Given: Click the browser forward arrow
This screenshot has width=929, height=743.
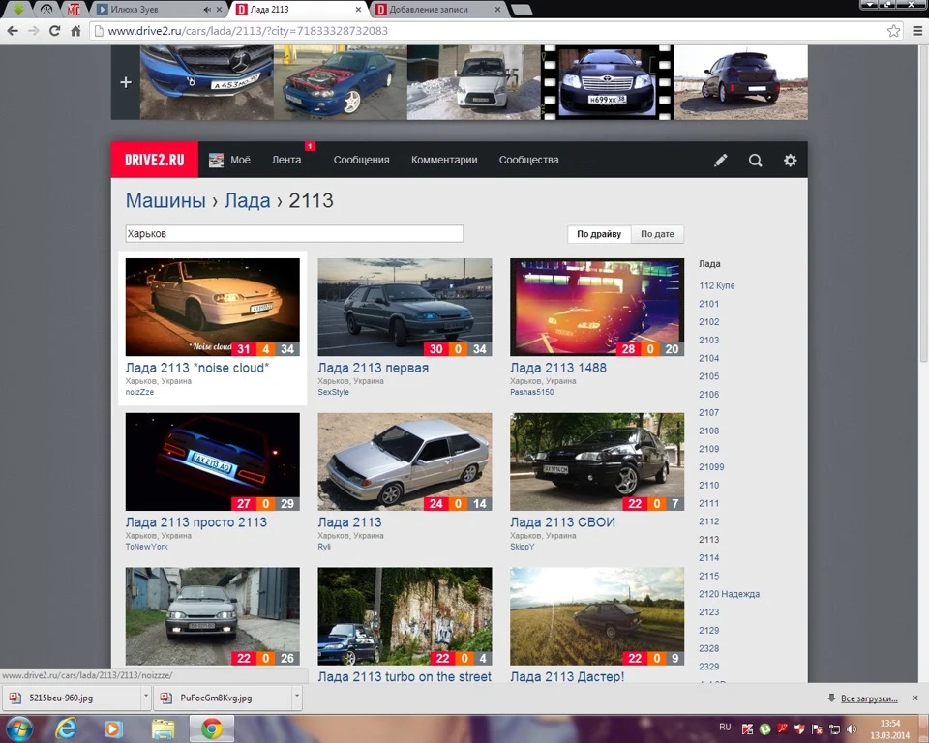Looking at the screenshot, I should (x=34, y=31).
